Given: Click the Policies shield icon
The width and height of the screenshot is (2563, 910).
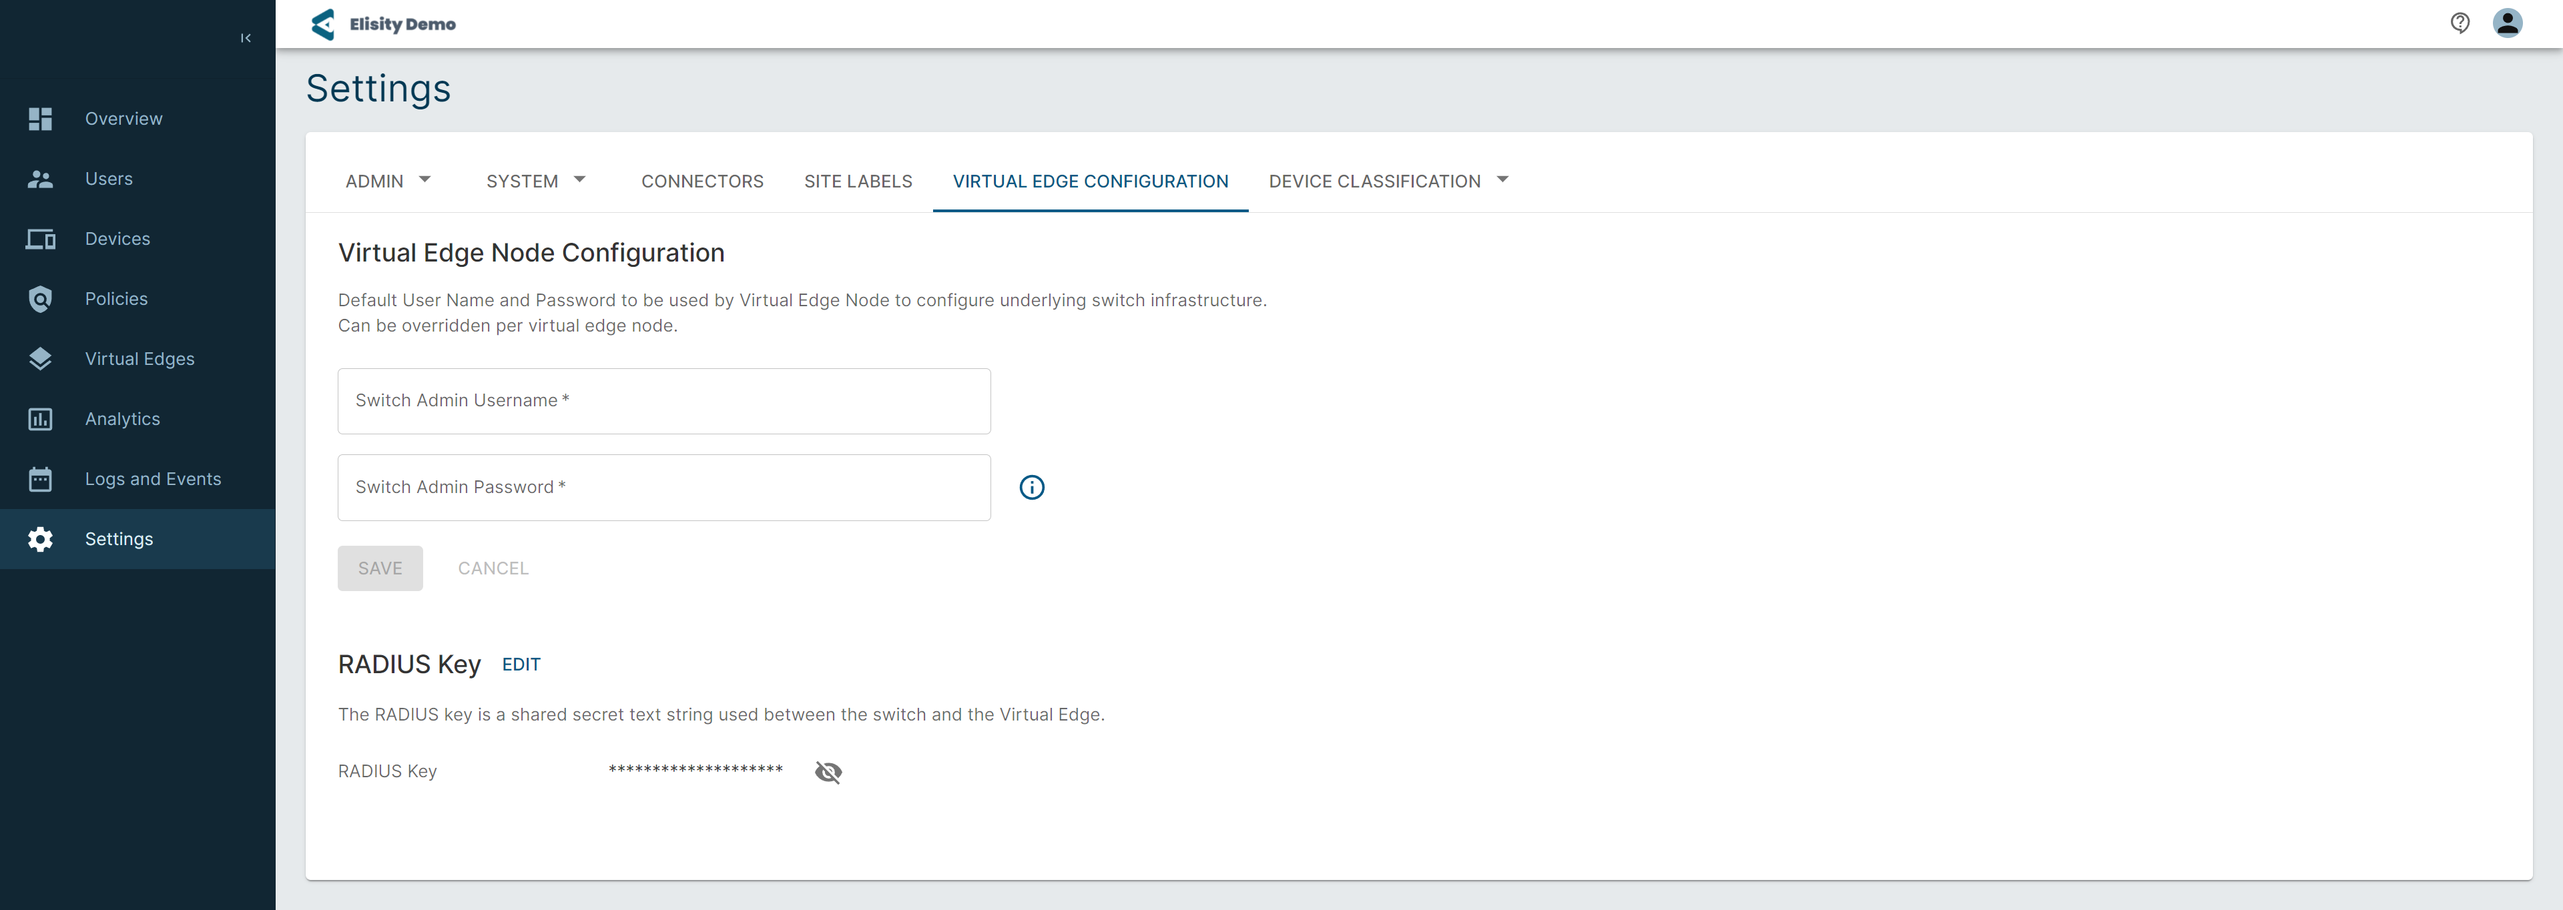Looking at the screenshot, I should coord(40,300).
